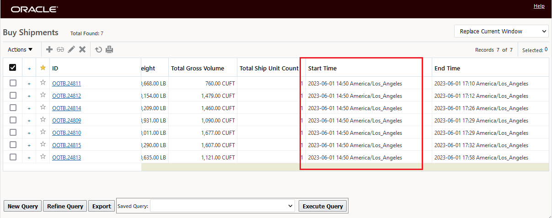Check the box for OOTB.24814
The height and width of the screenshot is (218, 552).
pos(13,107)
